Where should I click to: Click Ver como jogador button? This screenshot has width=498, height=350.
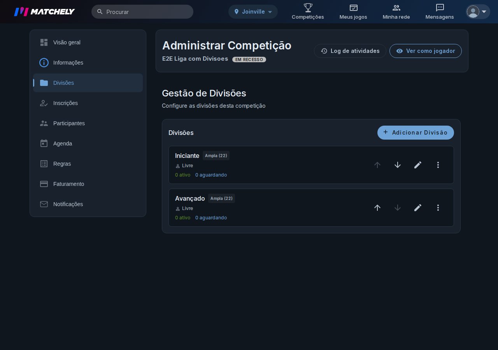[426, 51]
